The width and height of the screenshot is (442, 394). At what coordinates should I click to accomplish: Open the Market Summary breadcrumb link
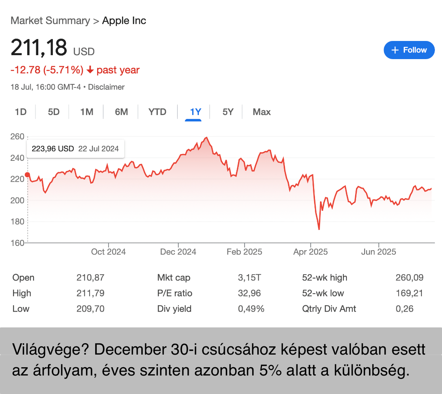[x=50, y=20]
